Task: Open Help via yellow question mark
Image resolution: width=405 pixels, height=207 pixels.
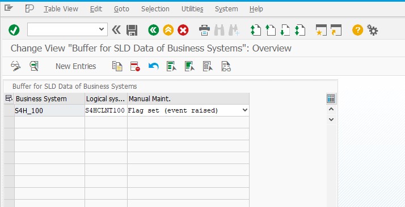Action: (357, 30)
